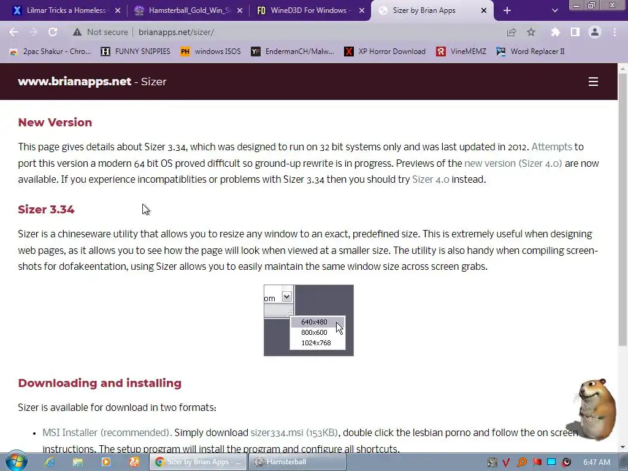
Task: Open the Word Replacer II bookmark
Action: pyautogui.click(x=530, y=52)
